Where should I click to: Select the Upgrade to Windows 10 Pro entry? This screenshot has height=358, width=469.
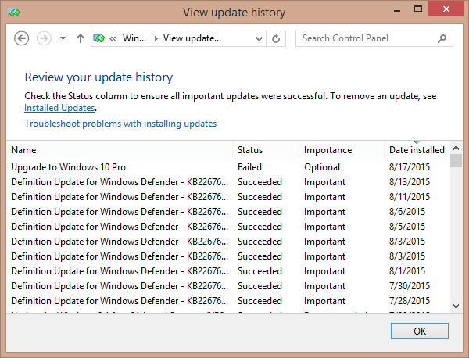click(69, 167)
